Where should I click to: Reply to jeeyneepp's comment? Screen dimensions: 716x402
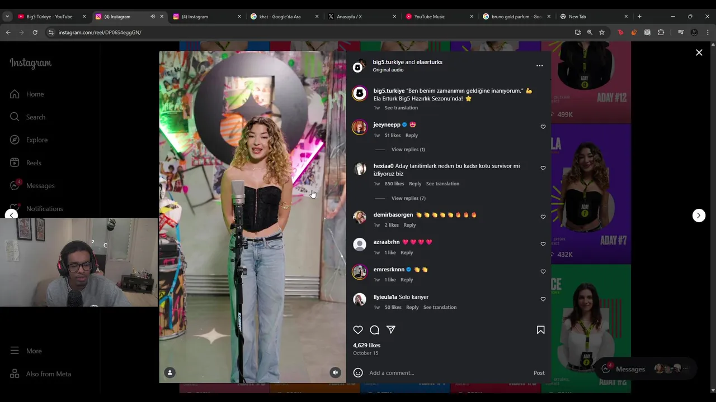411,135
